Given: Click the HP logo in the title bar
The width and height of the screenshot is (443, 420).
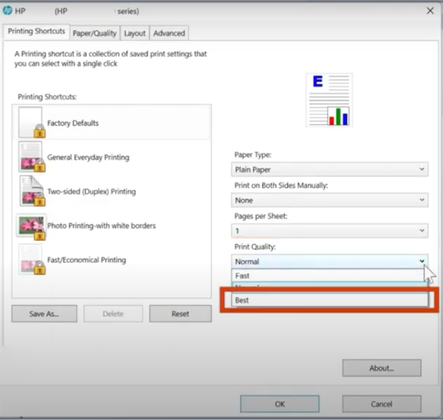Looking at the screenshot, I should pos(7,11).
